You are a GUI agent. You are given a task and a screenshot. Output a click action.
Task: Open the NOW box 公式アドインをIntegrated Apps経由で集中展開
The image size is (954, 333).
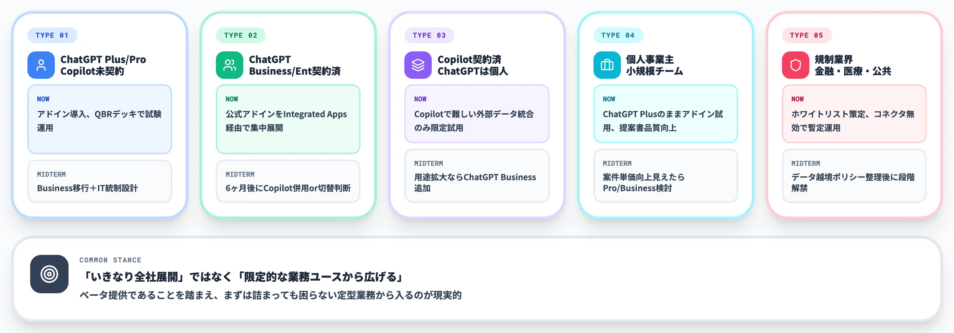click(288, 119)
